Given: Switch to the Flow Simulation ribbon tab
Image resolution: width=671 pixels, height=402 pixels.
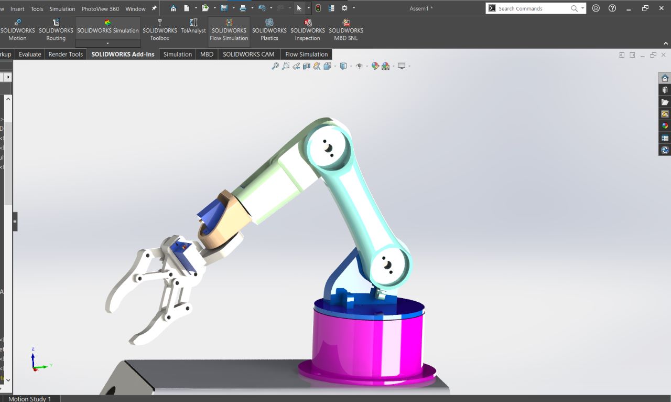Looking at the screenshot, I should (307, 54).
